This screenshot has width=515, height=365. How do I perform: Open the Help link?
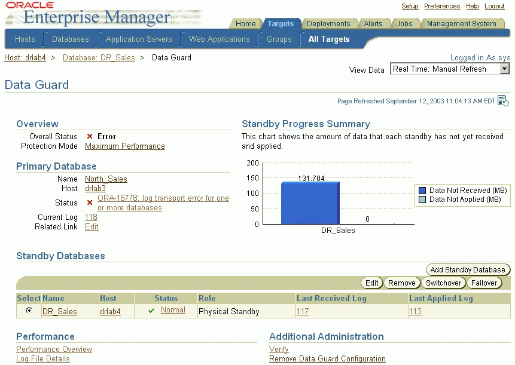click(473, 6)
